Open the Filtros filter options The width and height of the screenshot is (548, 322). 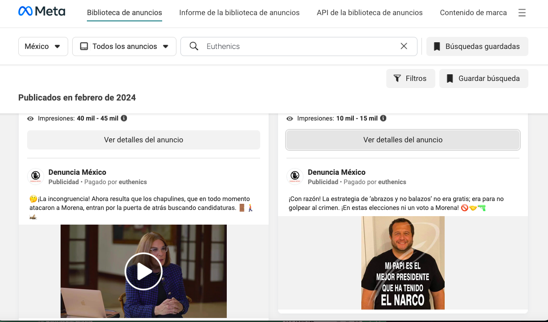coord(410,78)
